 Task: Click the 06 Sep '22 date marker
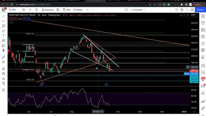pos(98,112)
